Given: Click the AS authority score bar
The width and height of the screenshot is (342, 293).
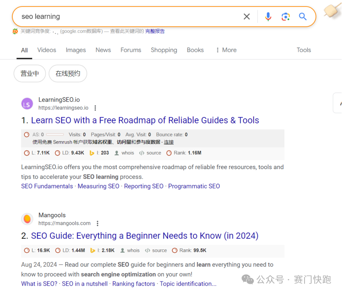Looking at the screenshot, I should (55, 135).
